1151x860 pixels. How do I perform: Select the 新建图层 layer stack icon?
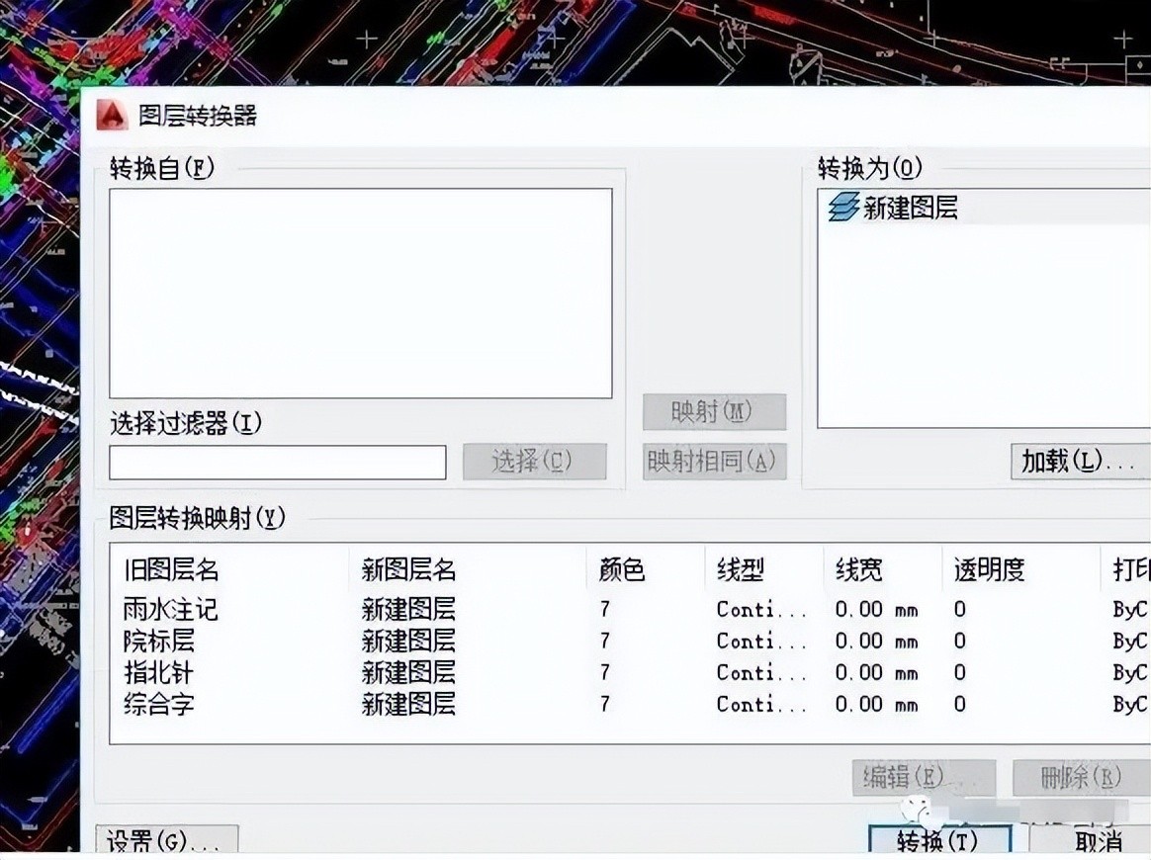click(842, 209)
